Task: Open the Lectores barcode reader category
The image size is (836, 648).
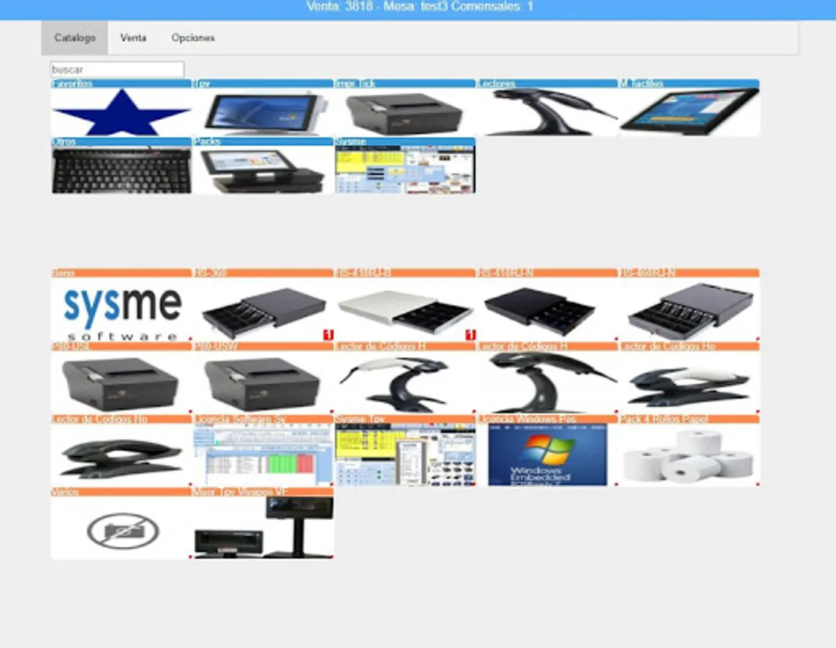Action: pyautogui.click(x=547, y=108)
